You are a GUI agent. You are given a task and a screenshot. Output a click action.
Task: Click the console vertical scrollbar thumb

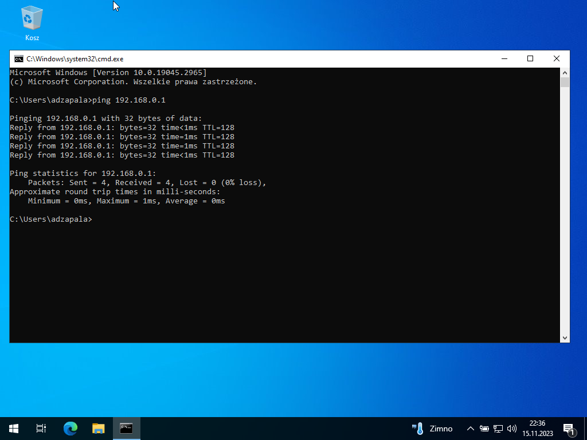(x=565, y=82)
